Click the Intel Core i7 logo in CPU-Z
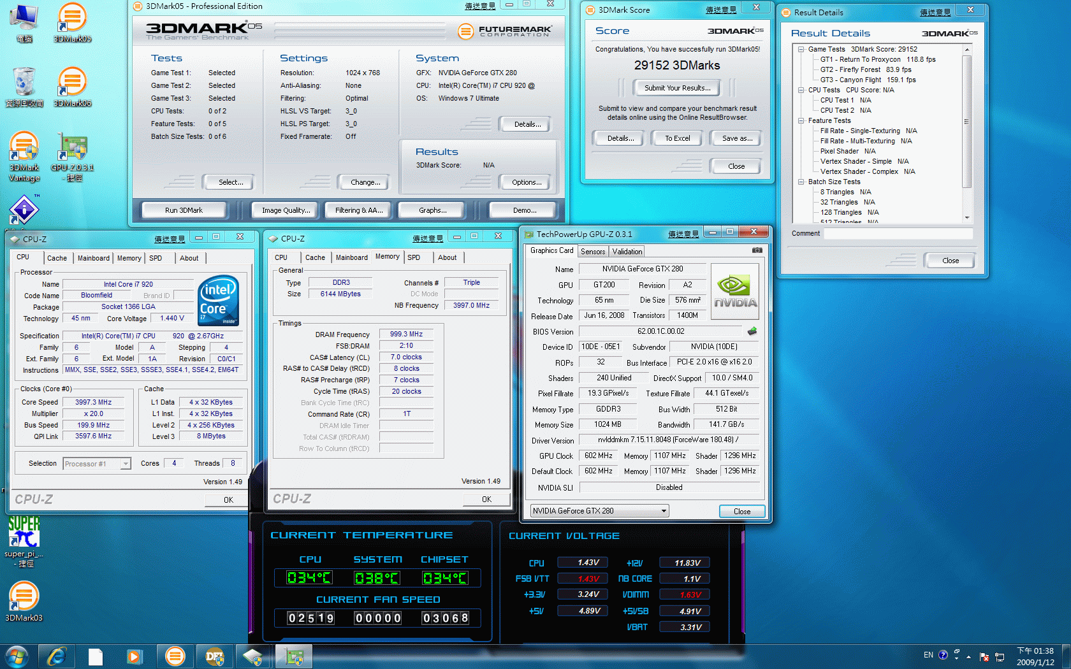The width and height of the screenshot is (1071, 669). coord(218,300)
